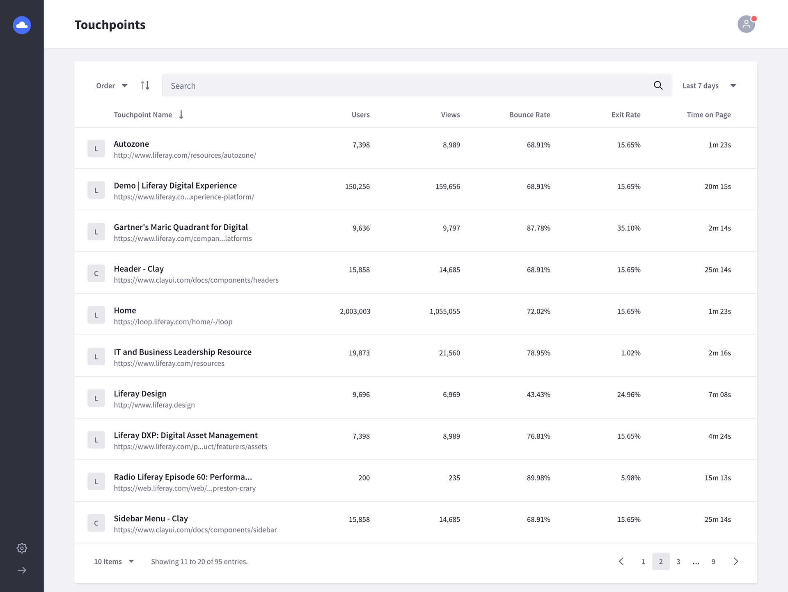Screen dimensions: 788x592
Task: Select page 2 in pagination
Action: (661, 561)
